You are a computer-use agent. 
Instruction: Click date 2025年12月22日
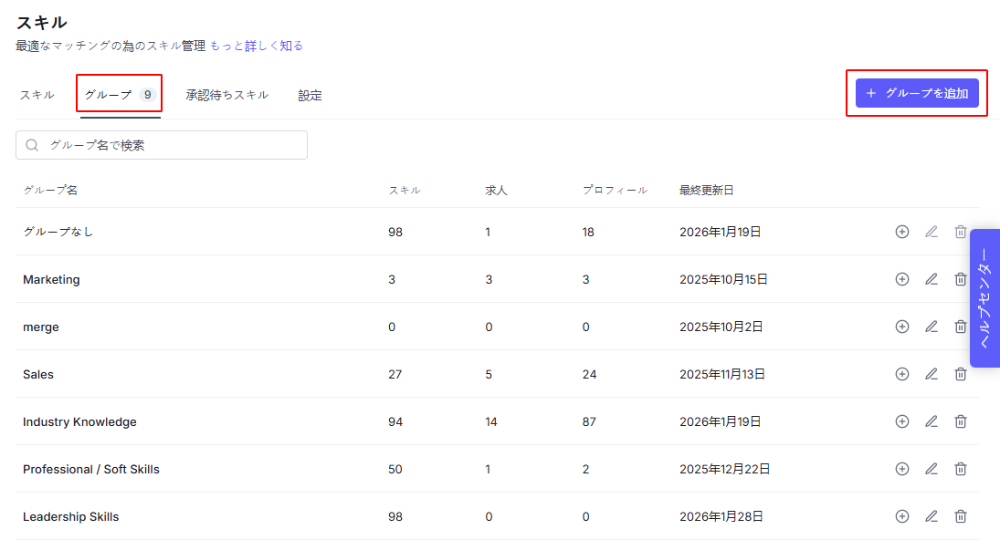pos(725,470)
